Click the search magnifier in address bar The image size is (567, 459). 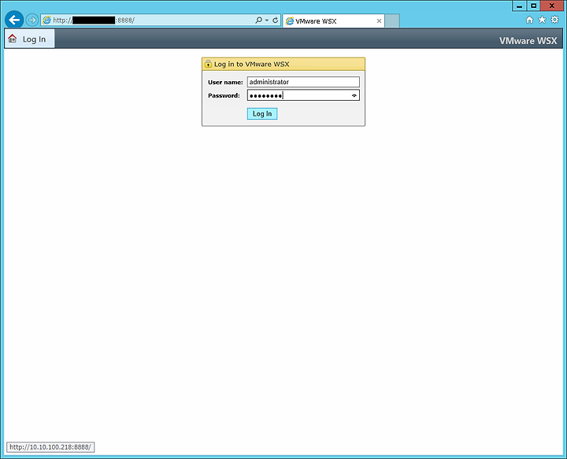(258, 20)
